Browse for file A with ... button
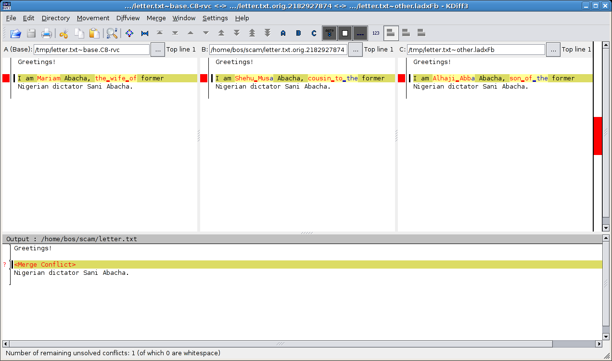This screenshot has height=361, width=612. [x=158, y=50]
